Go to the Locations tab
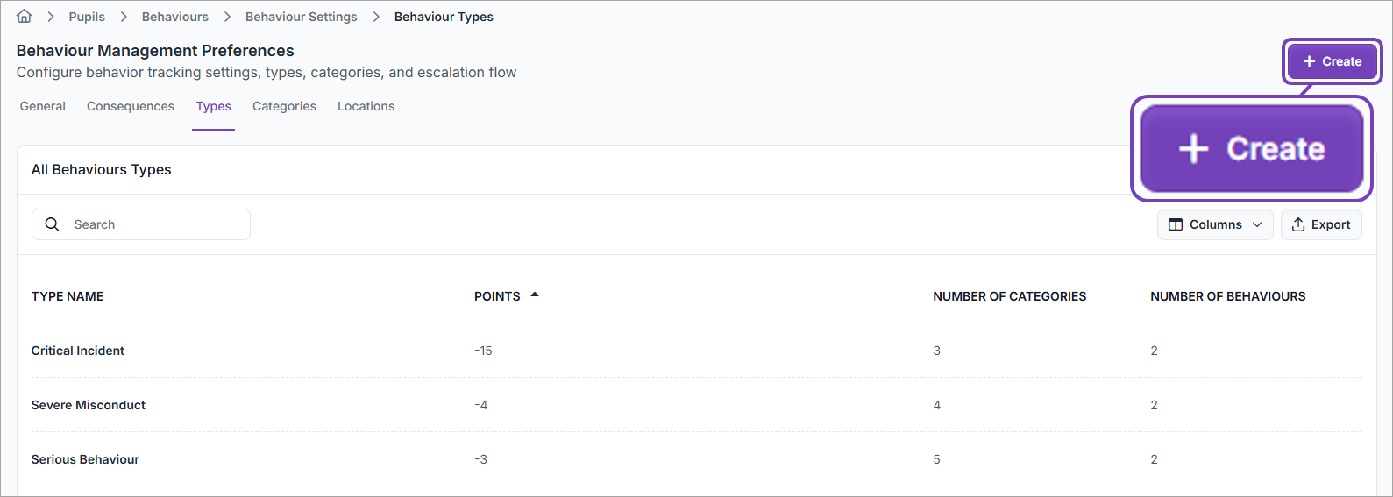Screen dimensions: 1393x497 (366, 106)
